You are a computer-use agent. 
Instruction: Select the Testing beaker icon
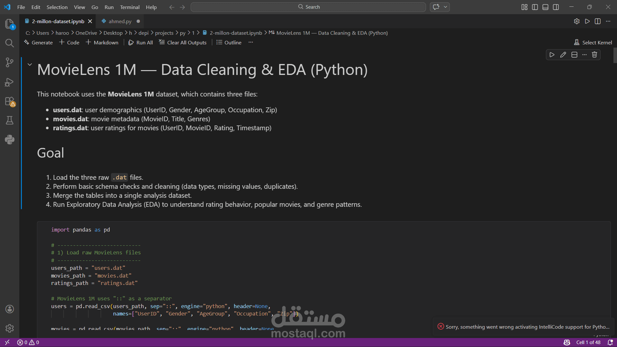tap(9, 120)
